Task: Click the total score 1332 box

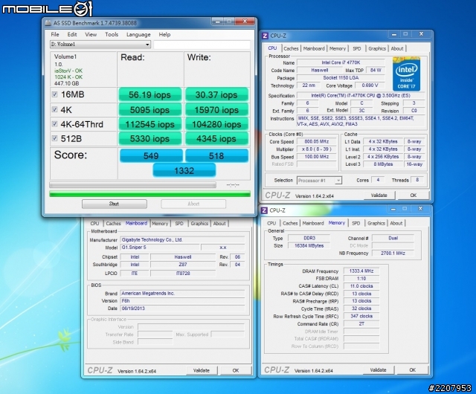Action: tap(184, 170)
